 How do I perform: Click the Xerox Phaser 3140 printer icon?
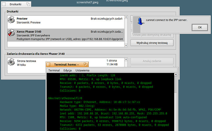[x=11, y=33]
